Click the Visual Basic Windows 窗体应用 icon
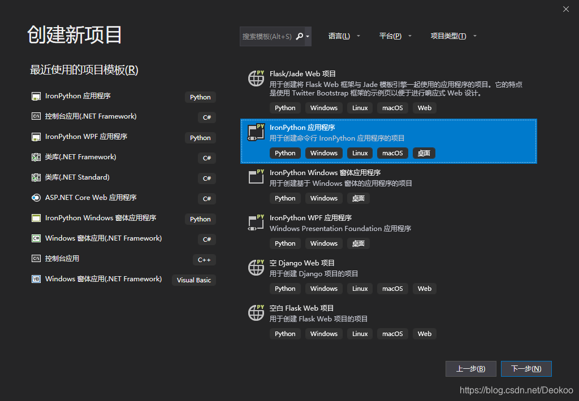Viewport: 579px width, 401px height. click(36, 279)
